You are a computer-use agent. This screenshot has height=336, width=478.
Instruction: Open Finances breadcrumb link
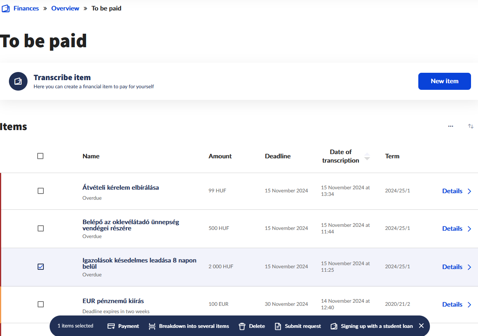[x=26, y=9]
